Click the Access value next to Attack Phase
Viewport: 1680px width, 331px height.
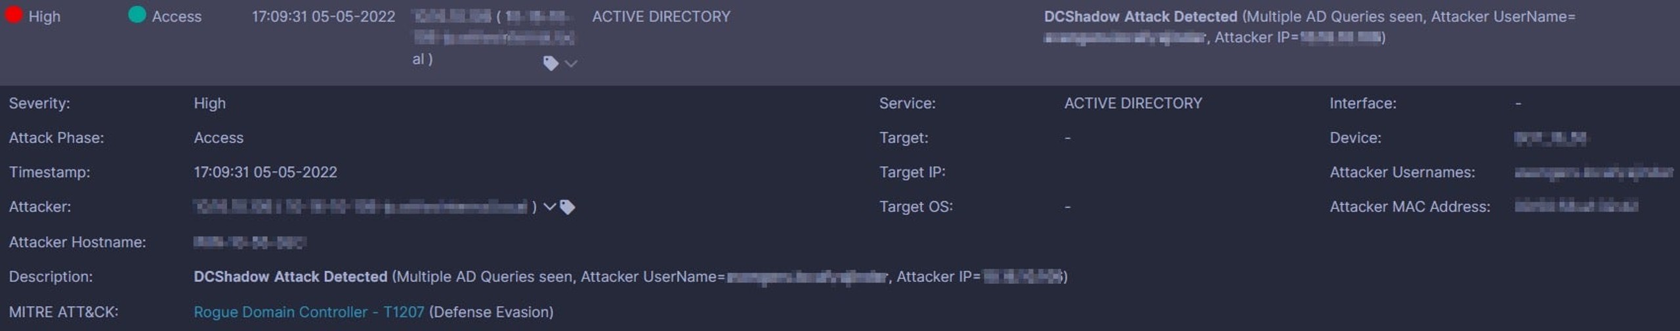pyautogui.click(x=219, y=138)
